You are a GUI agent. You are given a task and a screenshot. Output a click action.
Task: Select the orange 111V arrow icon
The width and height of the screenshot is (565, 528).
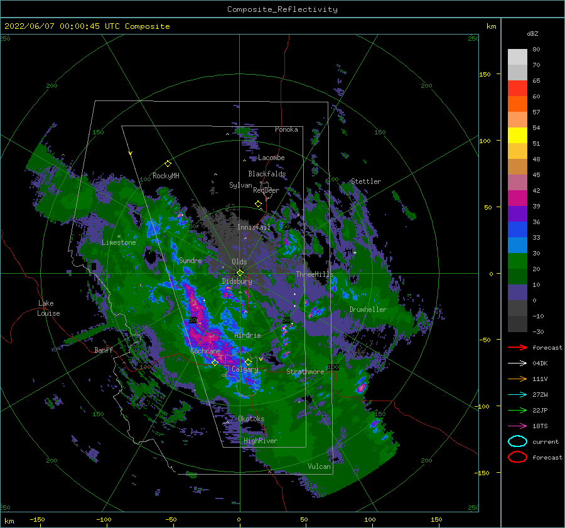517,379
